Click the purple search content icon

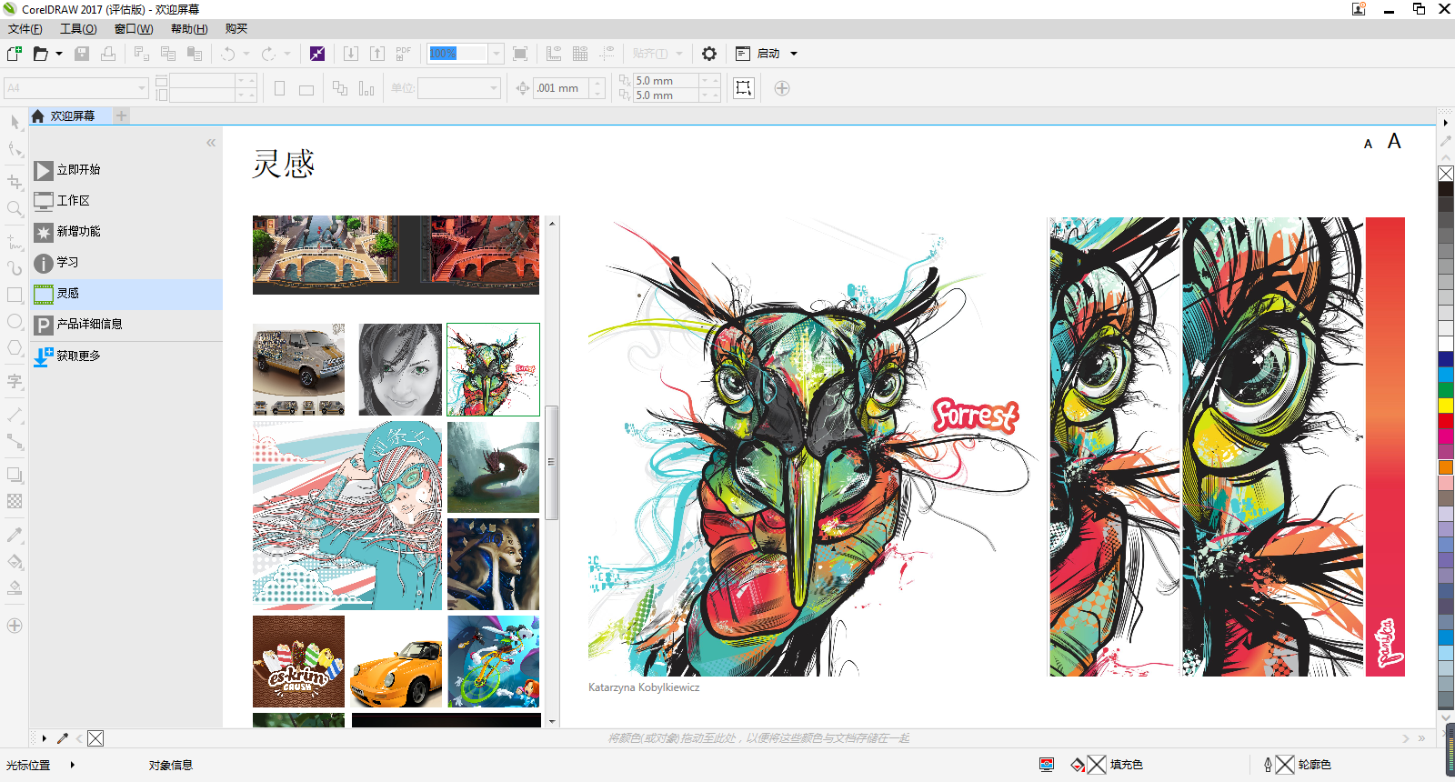pyautogui.click(x=317, y=54)
